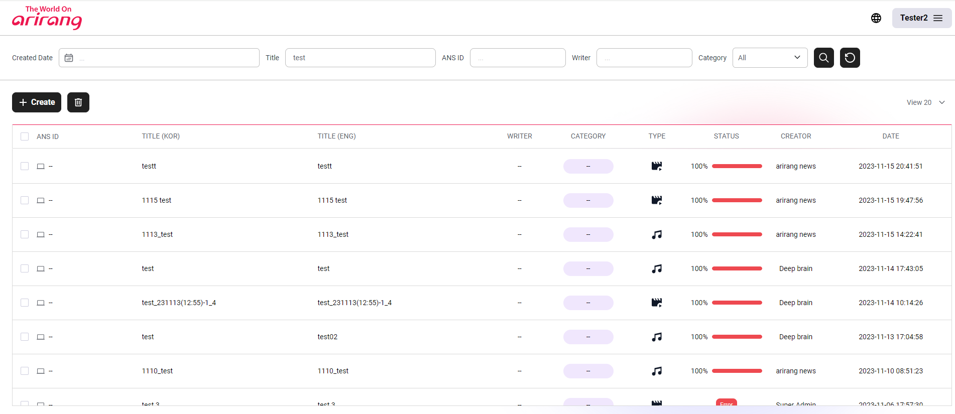Click the progress bar in test02 row
Image resolution: width=955 pixels, height=414 pixels.
[737, 337]
